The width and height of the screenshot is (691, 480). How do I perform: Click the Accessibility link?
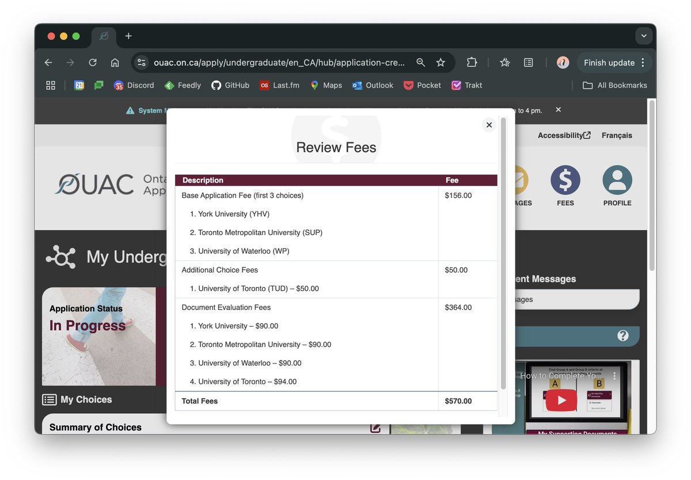(x=564, y=135)
